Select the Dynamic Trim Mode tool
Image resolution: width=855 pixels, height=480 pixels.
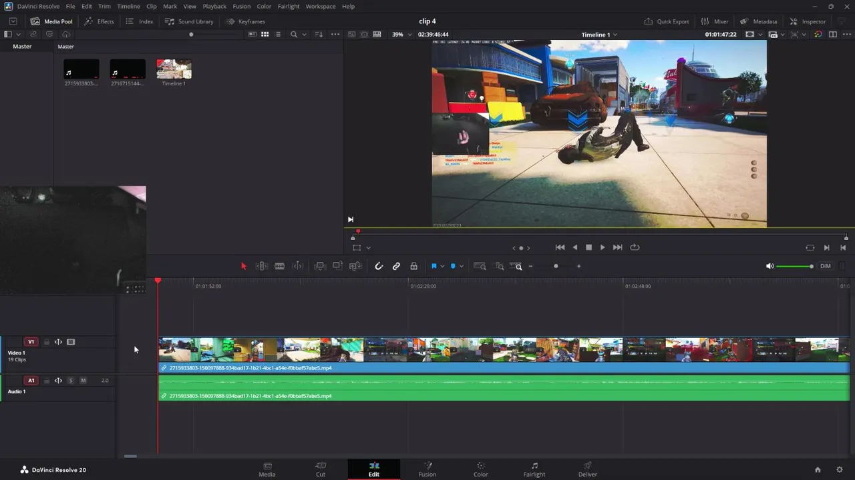pos(298,266)
